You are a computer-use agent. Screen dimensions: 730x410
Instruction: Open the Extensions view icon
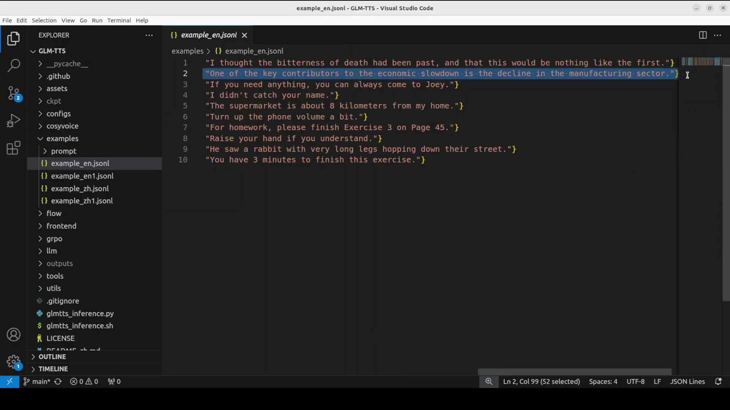[14, 148]
